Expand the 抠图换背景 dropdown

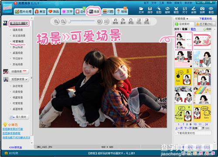pos(19,79)
